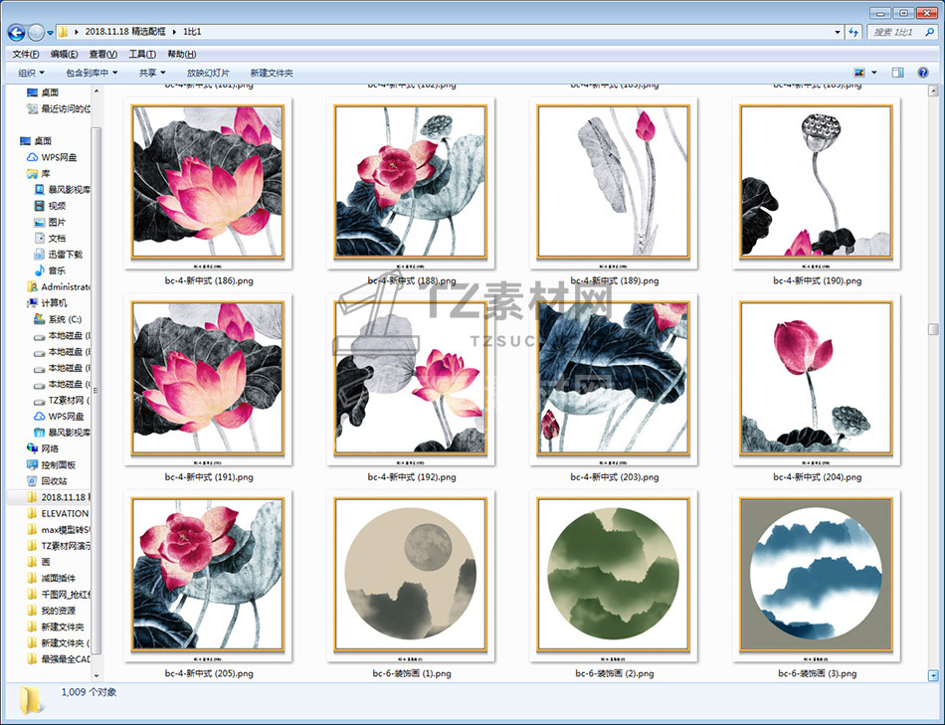Click the 放映幻灯片 button
The image size is (945, 725).
pos(208,73)
